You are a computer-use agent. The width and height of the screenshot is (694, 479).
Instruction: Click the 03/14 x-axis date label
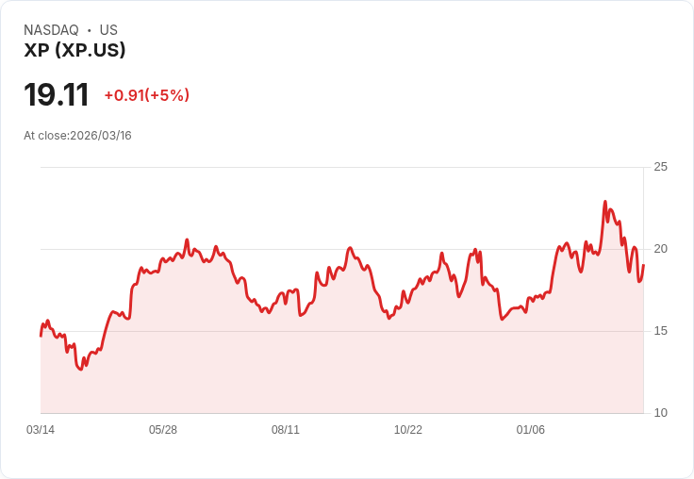[x=41, y=430]
